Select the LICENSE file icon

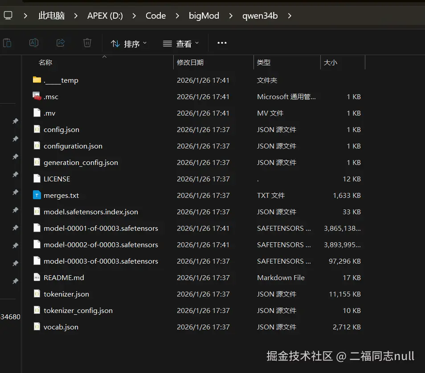point(37,179)
